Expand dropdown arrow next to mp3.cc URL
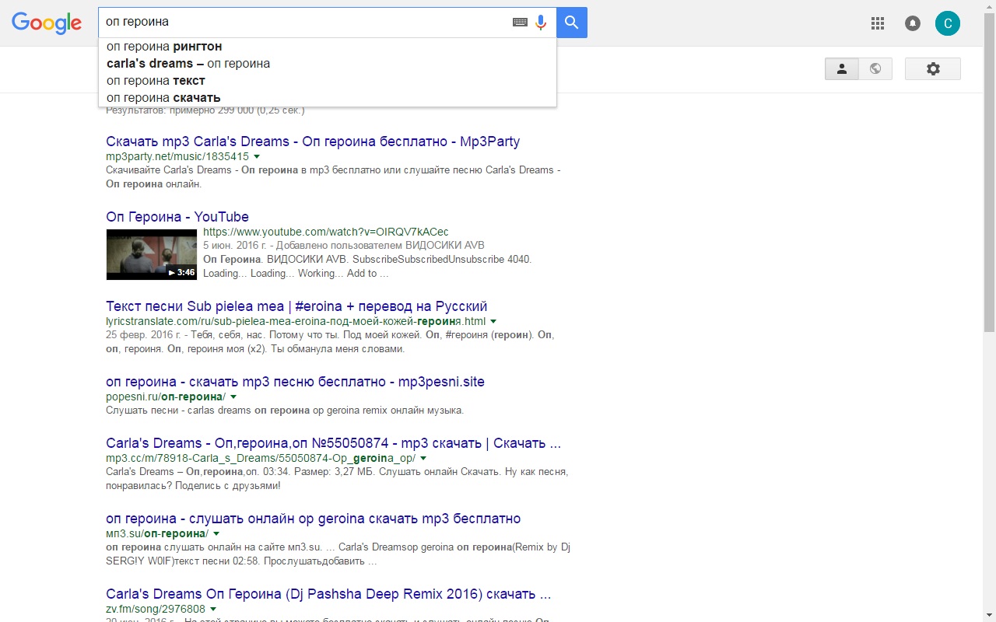Image resolution: width=996 pixels, height=622 pixels. tap(423, 459)
